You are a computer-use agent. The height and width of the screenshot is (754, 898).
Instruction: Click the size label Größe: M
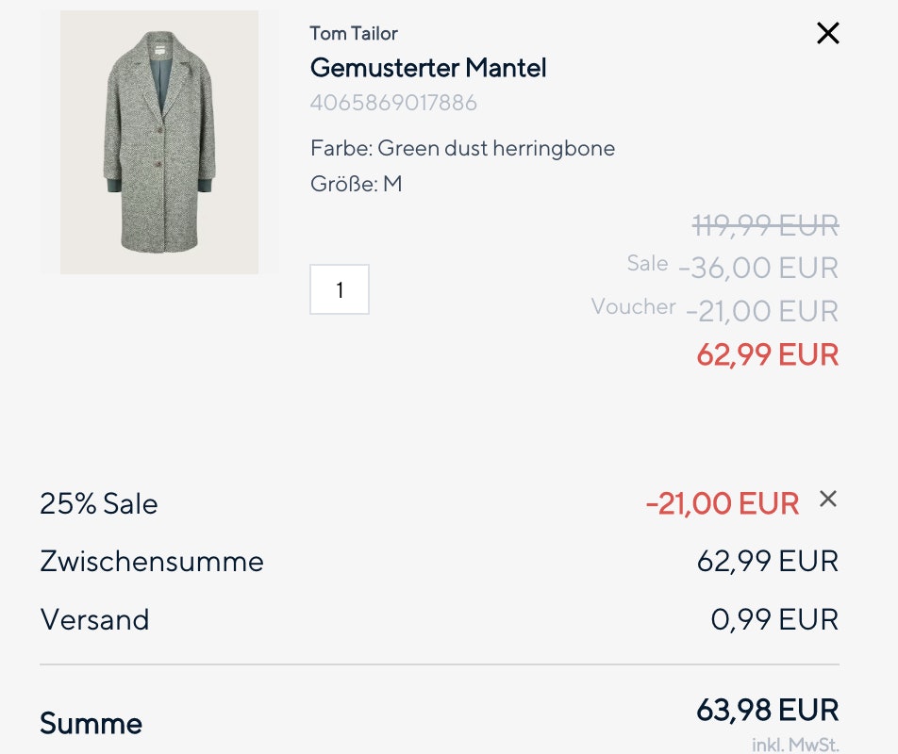point(356,184)
